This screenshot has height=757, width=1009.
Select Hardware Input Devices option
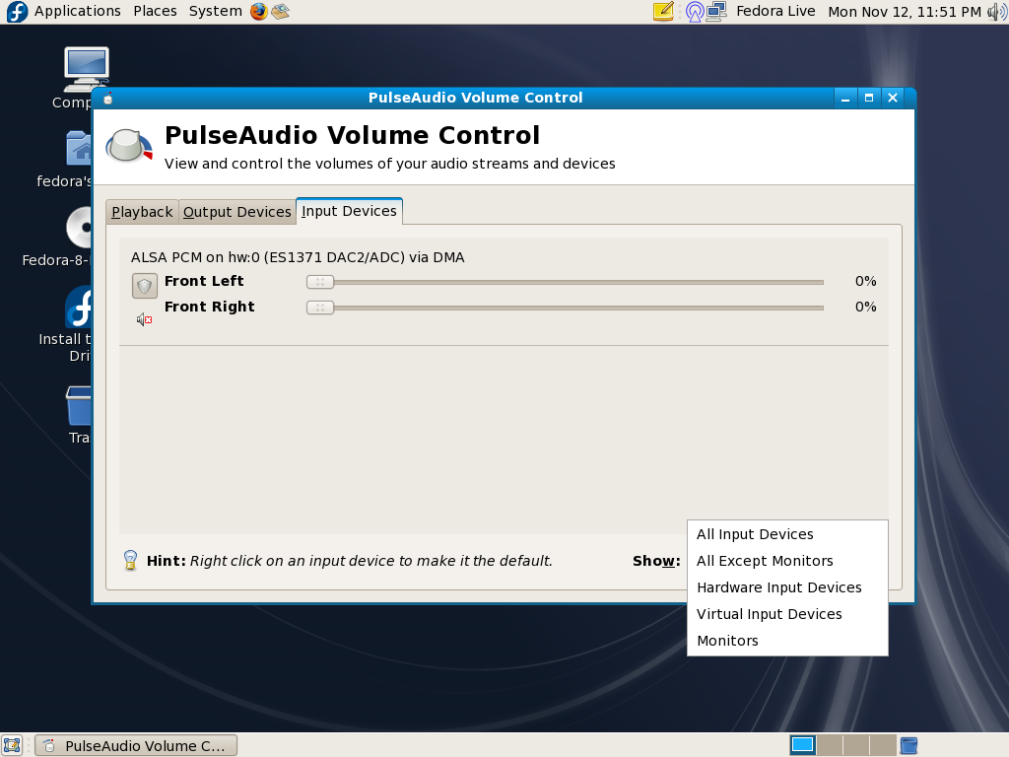point(787,587)
